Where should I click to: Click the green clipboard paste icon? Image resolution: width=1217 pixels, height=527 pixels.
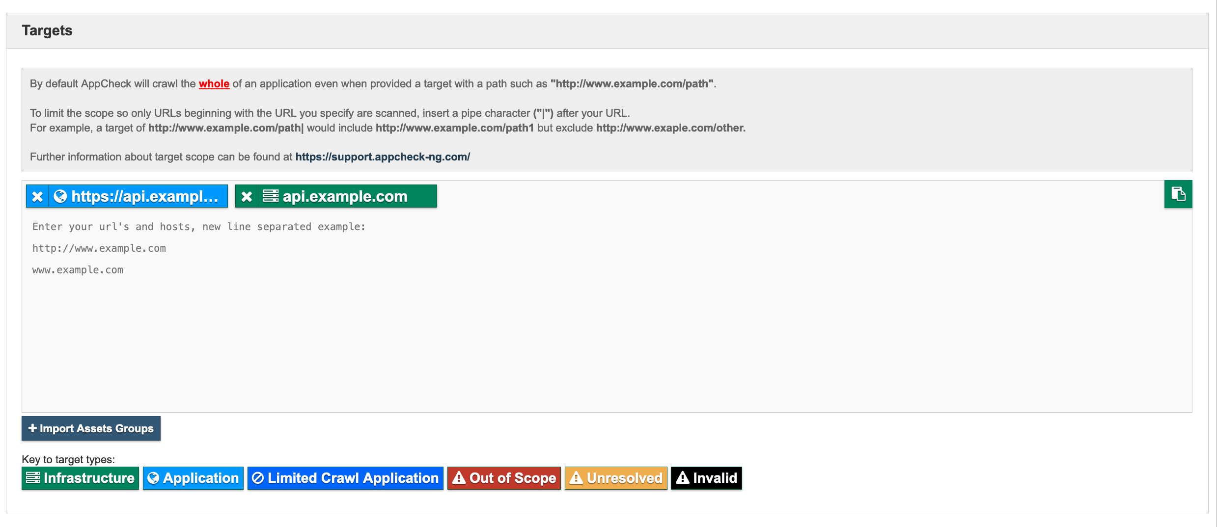click(x=1178, y=194)
